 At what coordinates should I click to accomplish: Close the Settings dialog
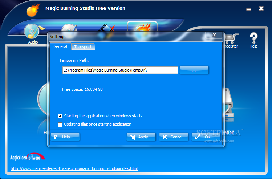point(214,35)
